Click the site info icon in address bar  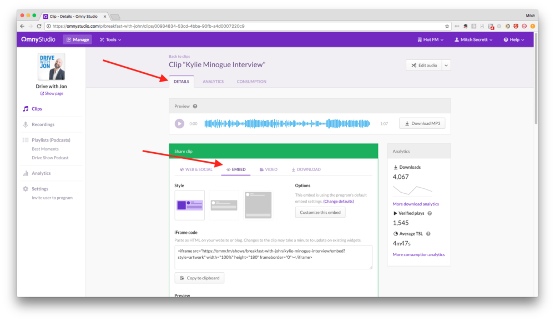(x=48, y=26)
